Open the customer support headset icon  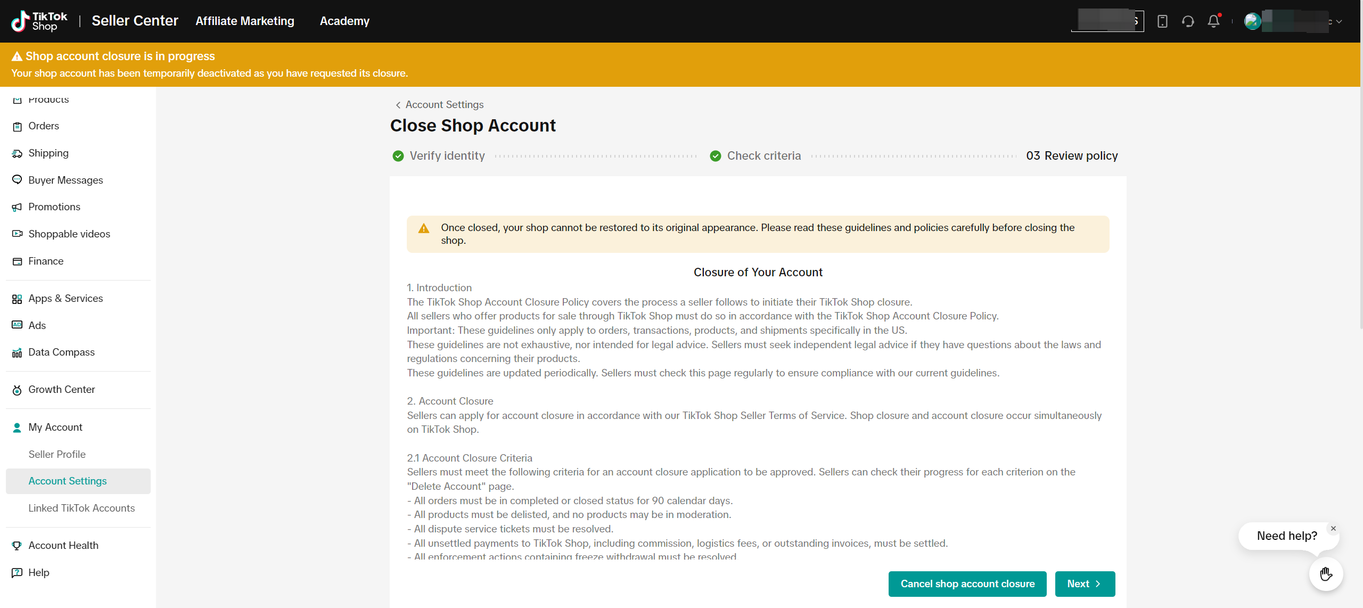1188,21
